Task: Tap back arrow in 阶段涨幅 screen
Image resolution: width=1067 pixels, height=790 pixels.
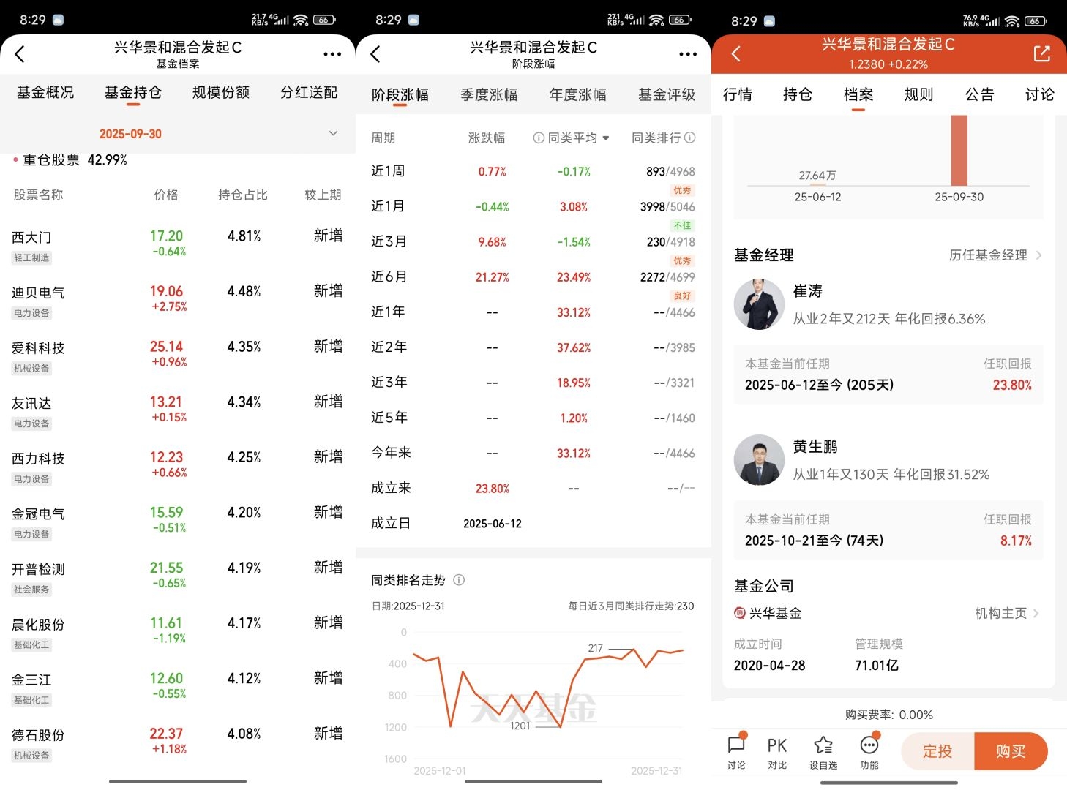Action: point(375,54)
